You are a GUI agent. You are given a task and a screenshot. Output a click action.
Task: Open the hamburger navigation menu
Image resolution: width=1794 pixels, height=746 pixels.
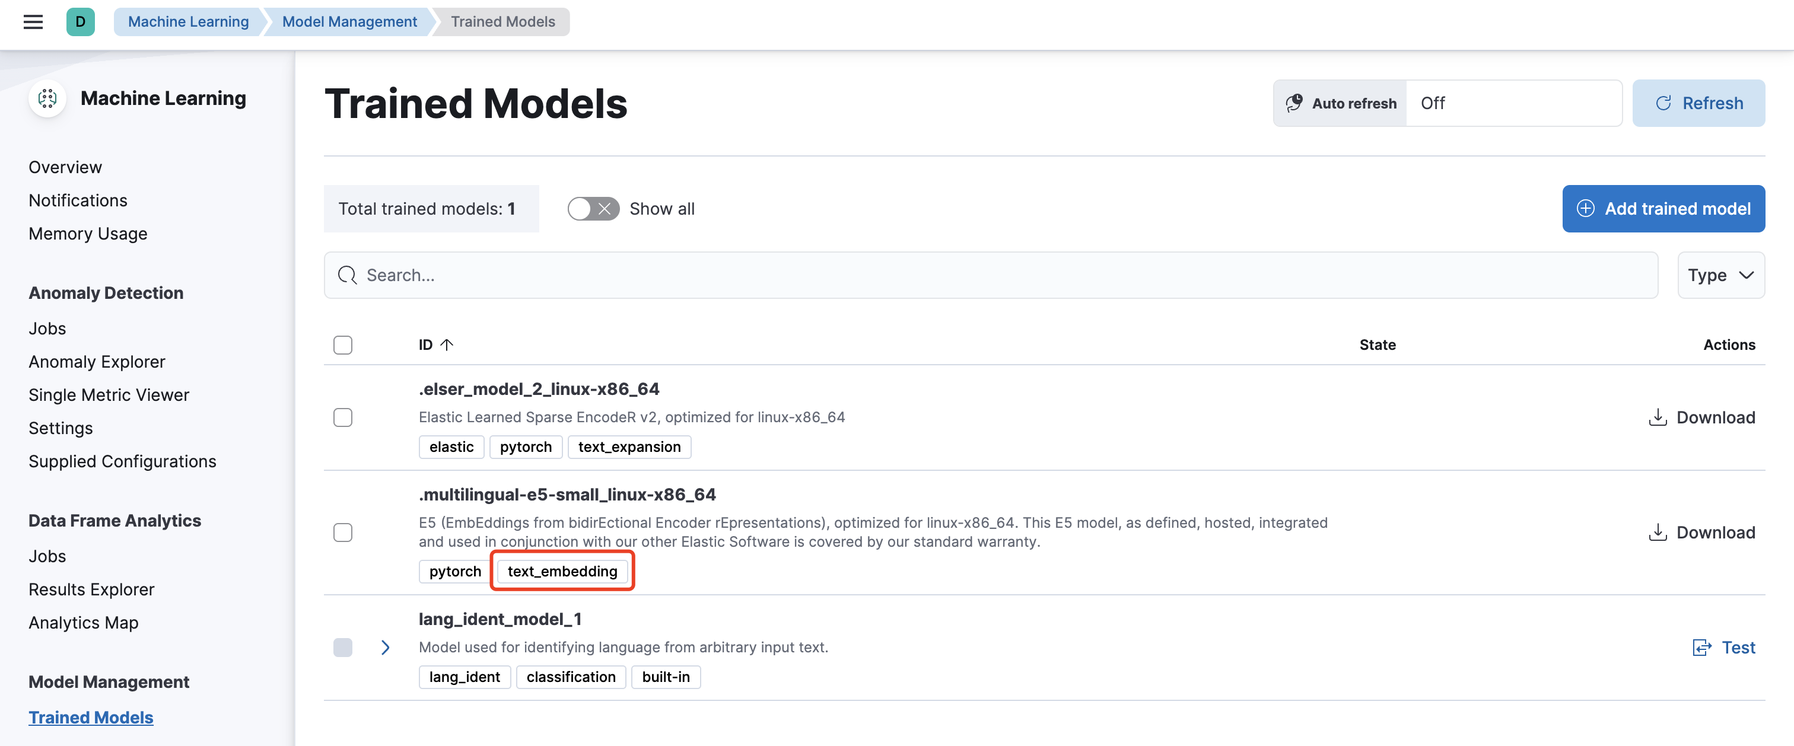coord(33,21)
